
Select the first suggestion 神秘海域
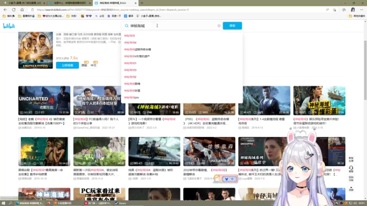pos(129,36)
